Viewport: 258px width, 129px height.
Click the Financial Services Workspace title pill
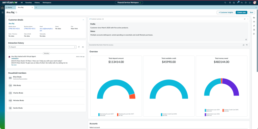pos(129,3)
